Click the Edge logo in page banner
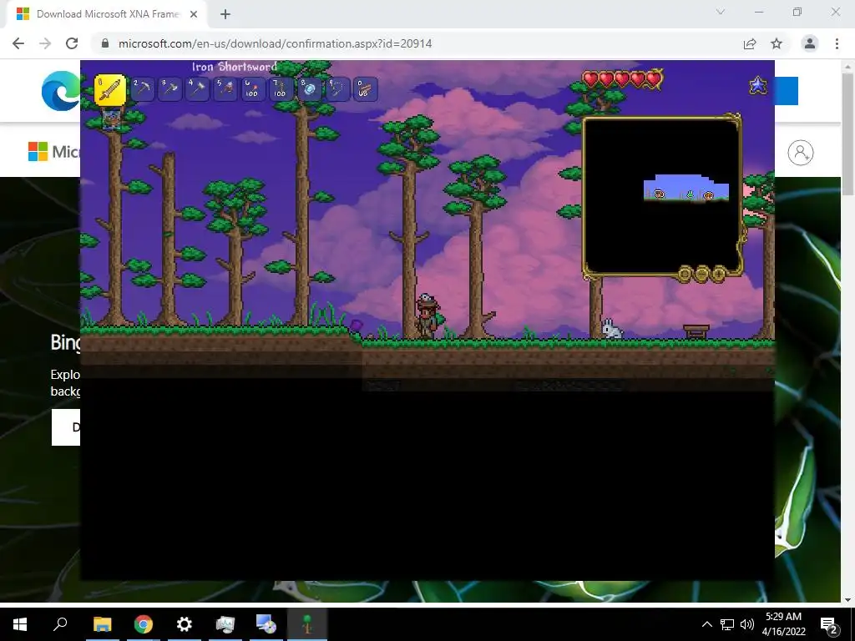Screen dimensions: 855x641 [x=60, y=91]
